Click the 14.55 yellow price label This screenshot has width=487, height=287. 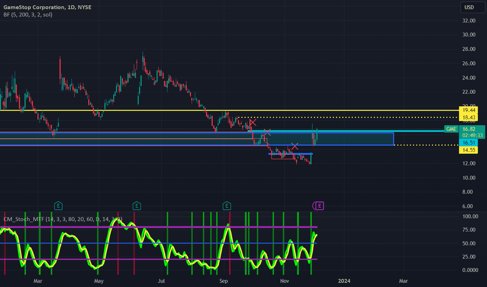pyautogui.click(x=469, y=150)
